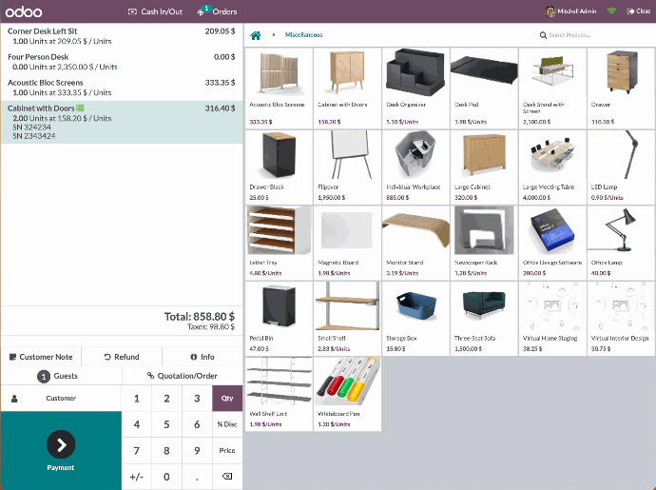This screenshot has height=490, width=656.
Task: Click the Payment arrow button
Action: pyautogui.click(x=61, y=443)
